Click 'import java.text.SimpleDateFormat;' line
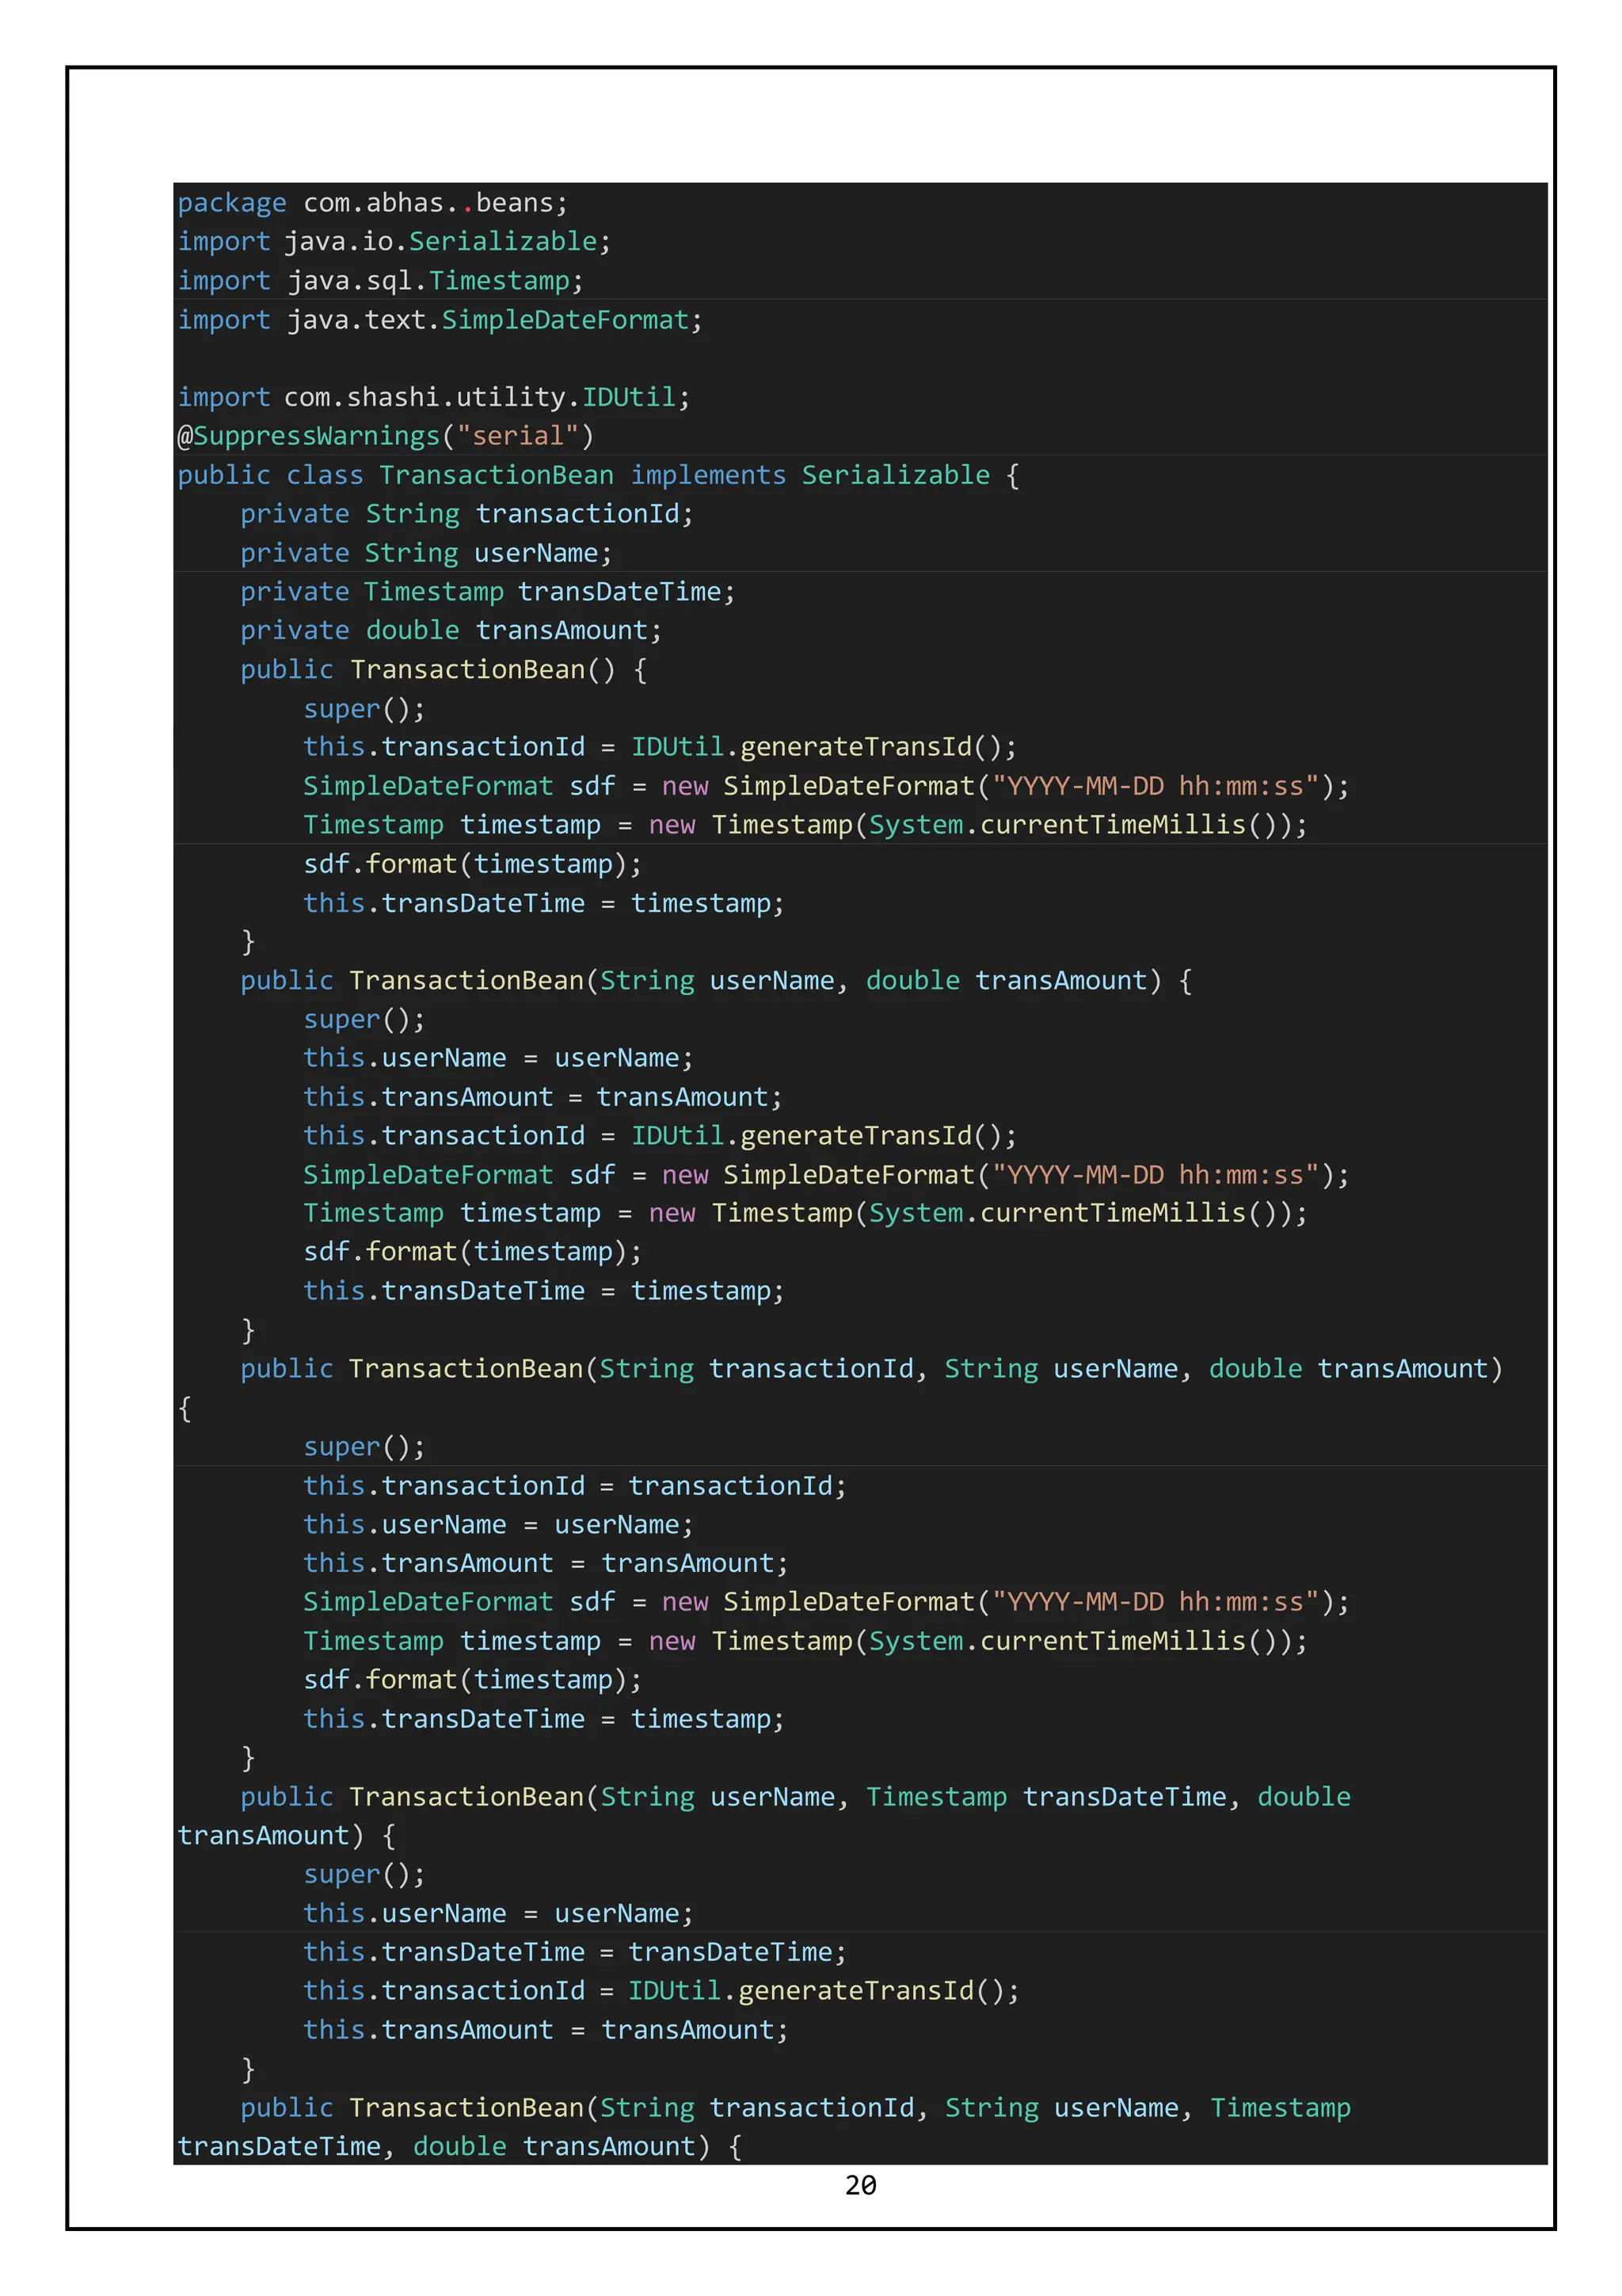Image resolution: width=1622 pixels, height=2296 pixels. click(440, 320)
